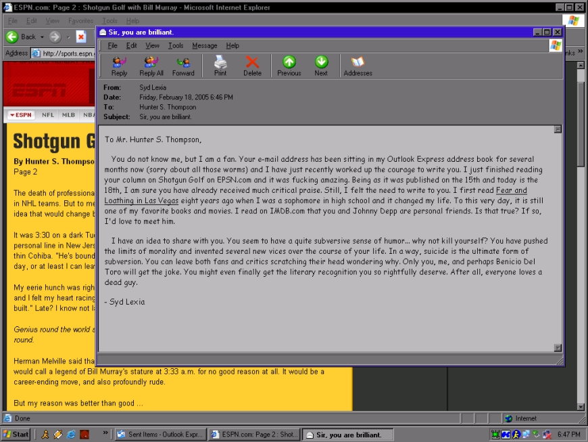Forward this email message
The height and width of the screenshot is (442, 588).
(183, 66)
